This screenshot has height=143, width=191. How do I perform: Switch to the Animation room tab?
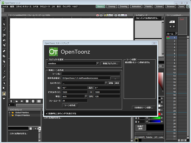point(136,7)
